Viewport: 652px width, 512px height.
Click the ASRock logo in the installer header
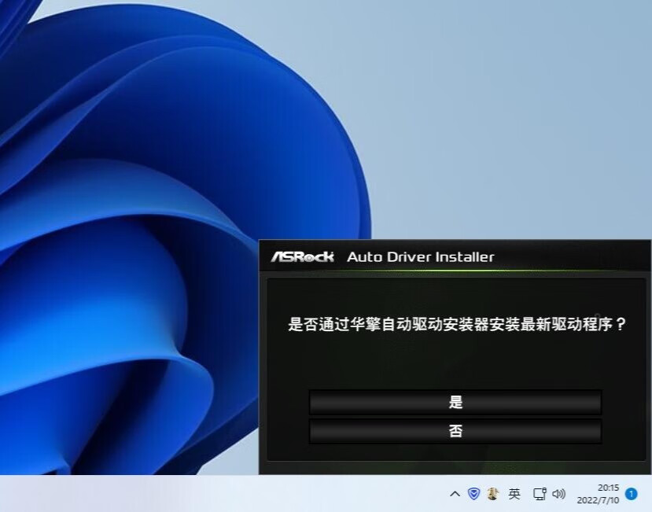302,256
